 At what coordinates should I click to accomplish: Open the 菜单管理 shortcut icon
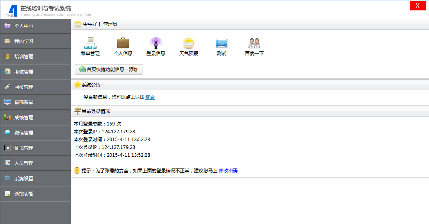[90, 43]
